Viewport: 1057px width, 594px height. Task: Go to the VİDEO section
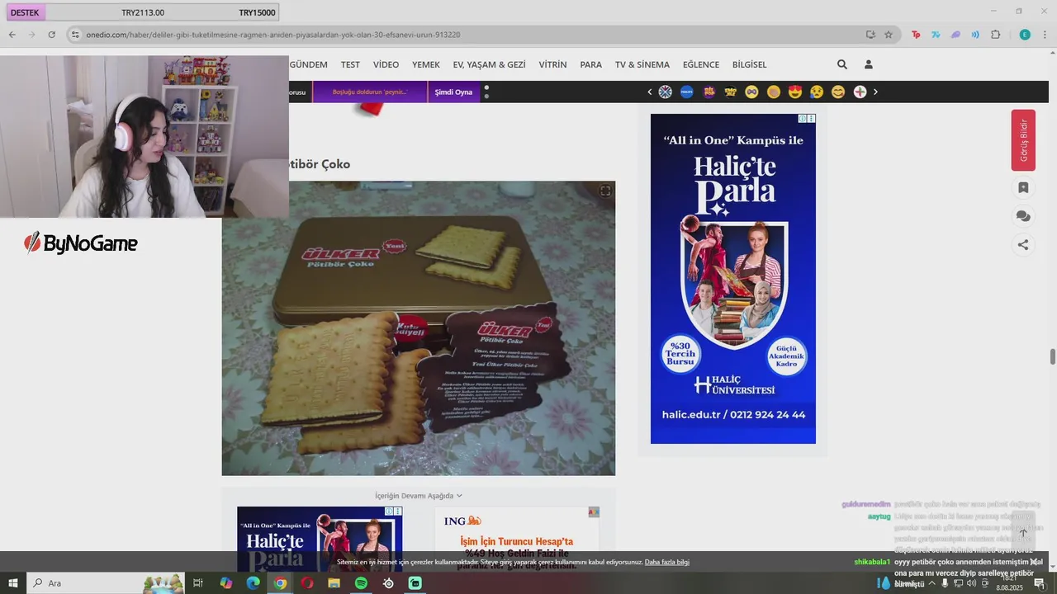(x=386, y=64)
